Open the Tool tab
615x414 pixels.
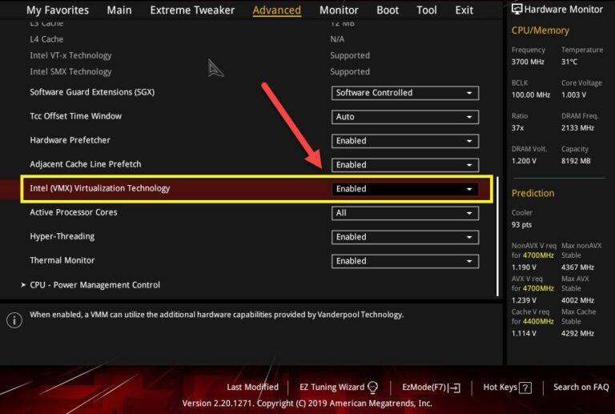point(427,10)
